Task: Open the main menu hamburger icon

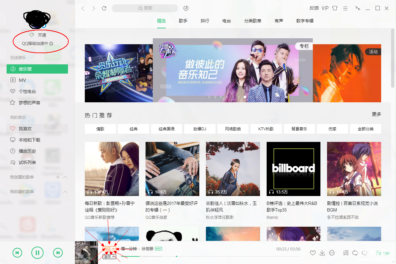Action: 345,8
